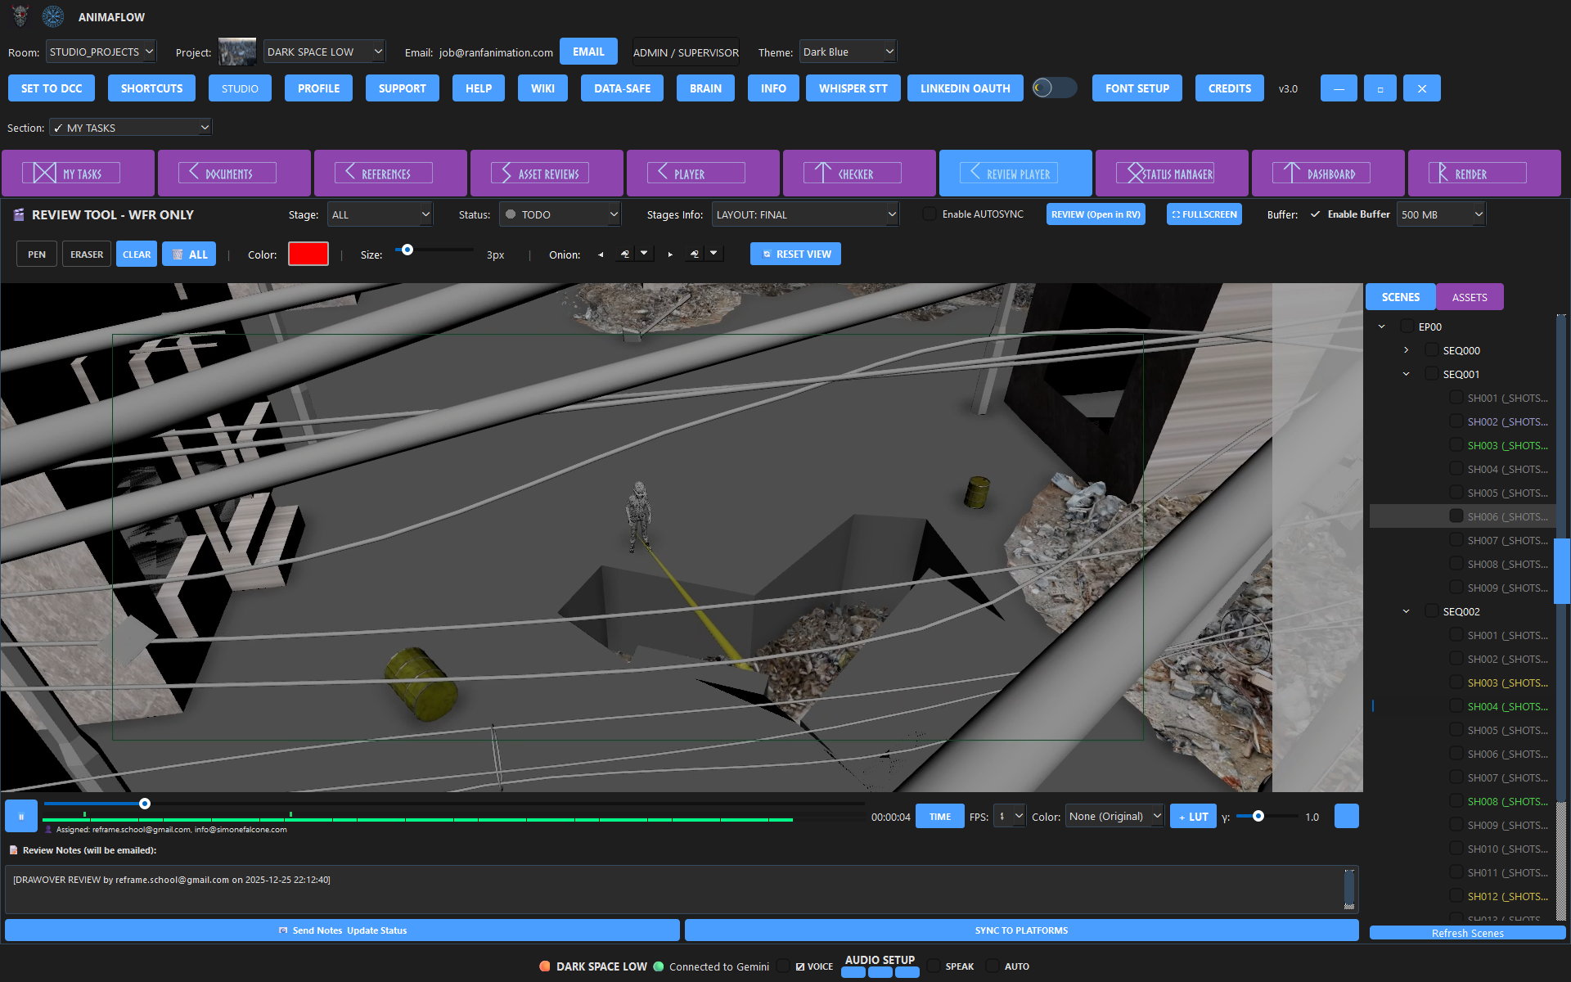This screenshot has width=1571, height=982.
Task: Click the project thumbnail image
Action: (x=237, y=52)
